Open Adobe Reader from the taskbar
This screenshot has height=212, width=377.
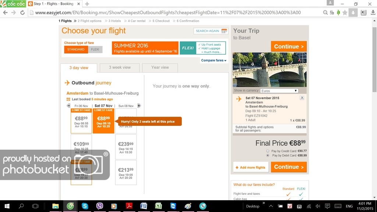pyautogui.click(x=129, y=206)
